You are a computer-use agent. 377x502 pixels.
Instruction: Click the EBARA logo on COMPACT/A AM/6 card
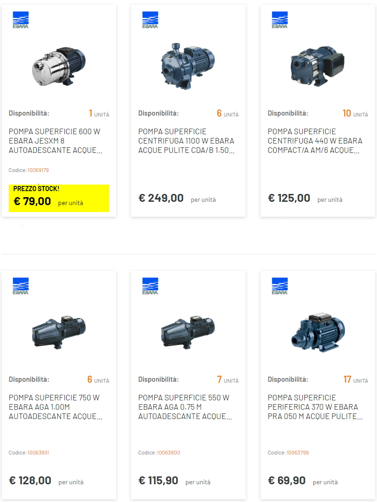(x=280, y=20)
